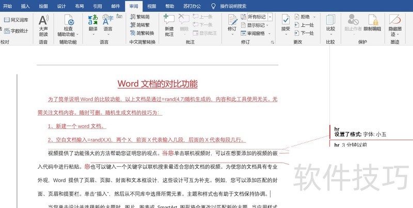Screen dimensions: 413x208
Task: Click the lightbulb tell-me icon
Action: [x=213, y=6]
